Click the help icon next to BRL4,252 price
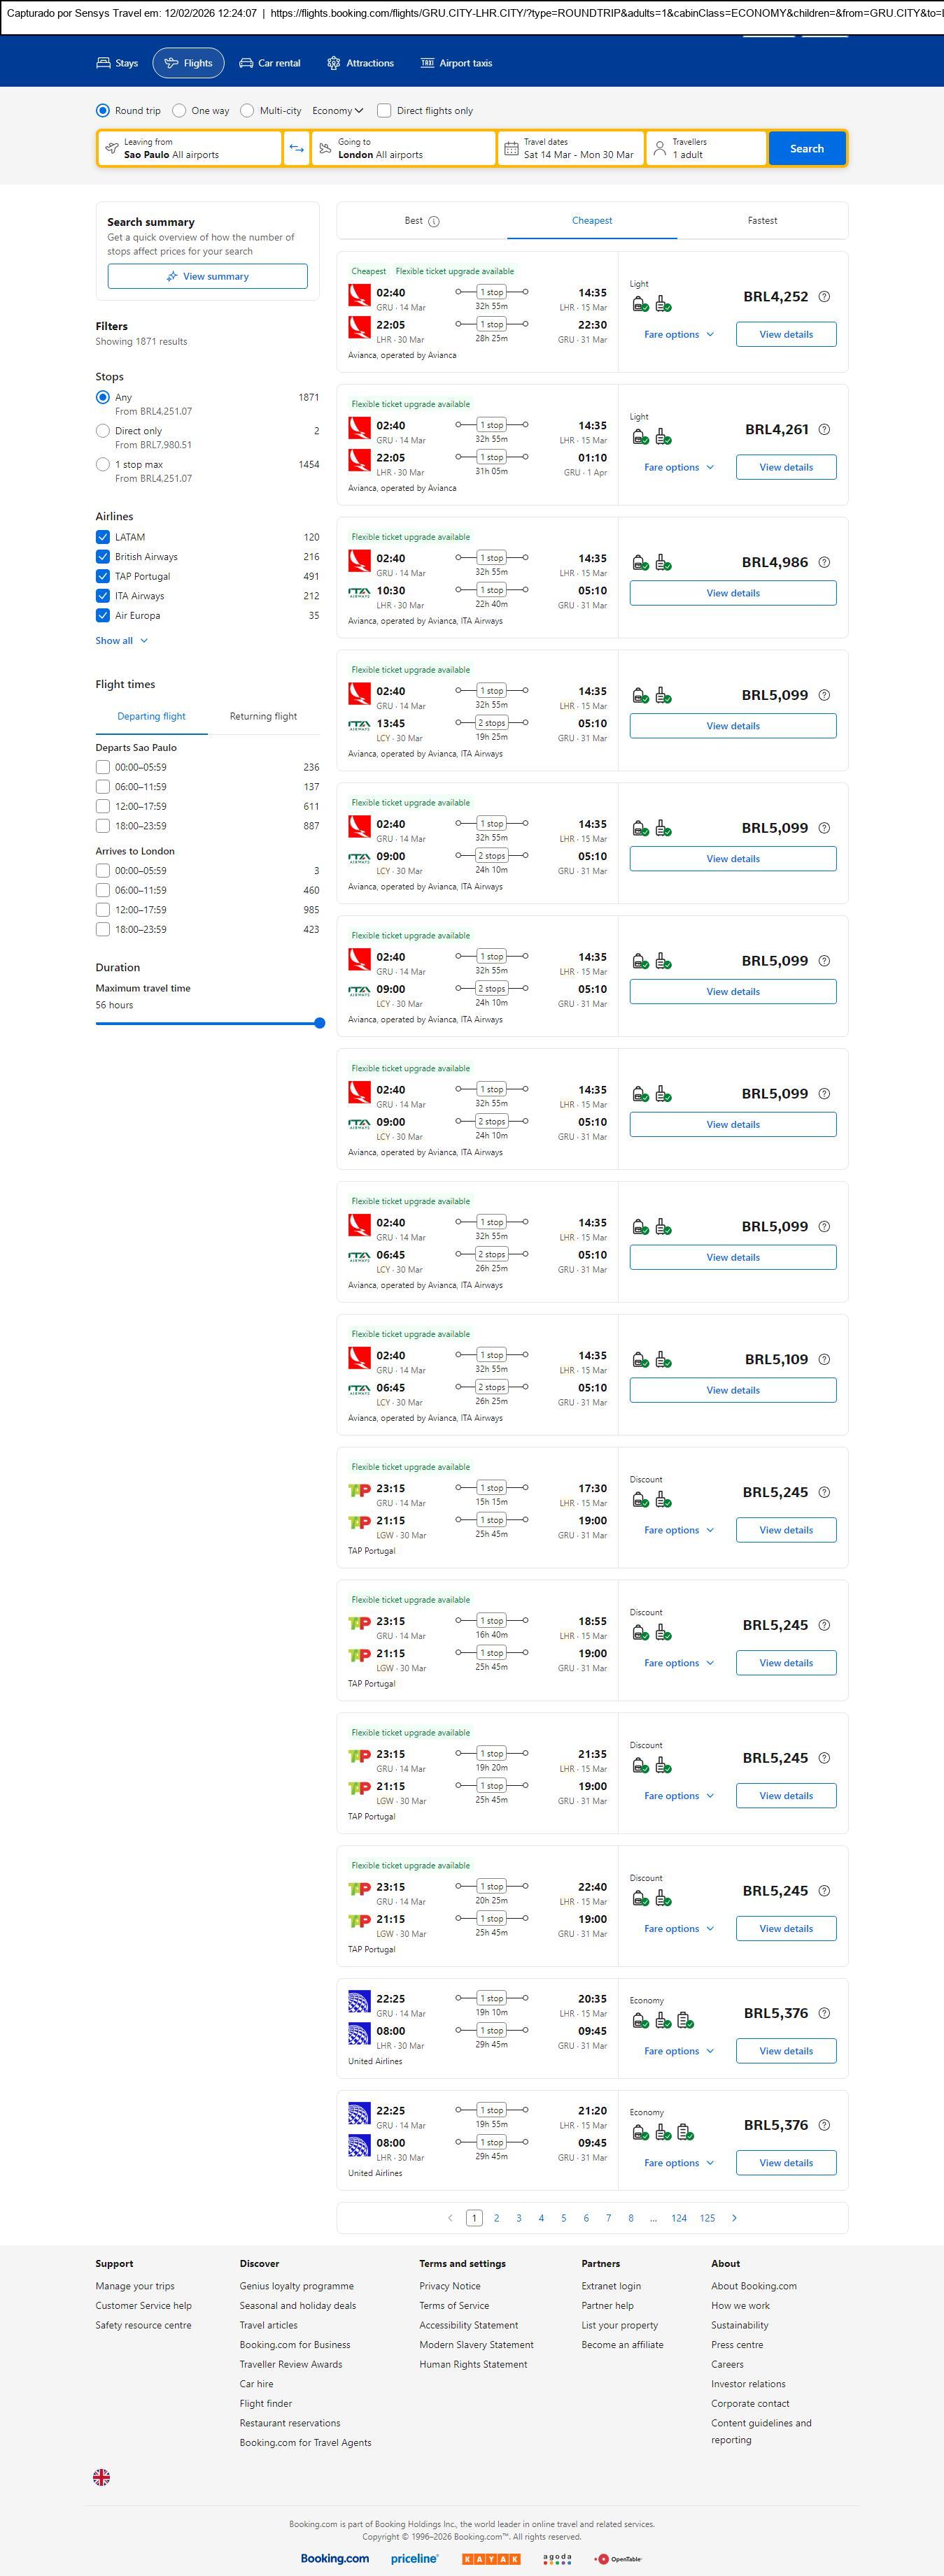 coord(824,297)
